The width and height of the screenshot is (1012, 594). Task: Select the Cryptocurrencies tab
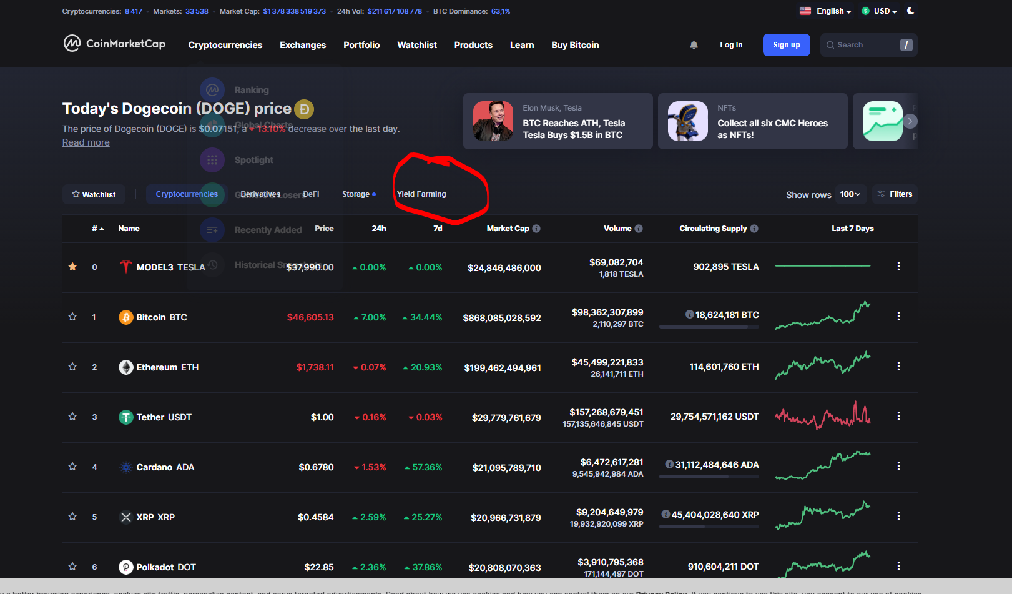tap(187, 194)
